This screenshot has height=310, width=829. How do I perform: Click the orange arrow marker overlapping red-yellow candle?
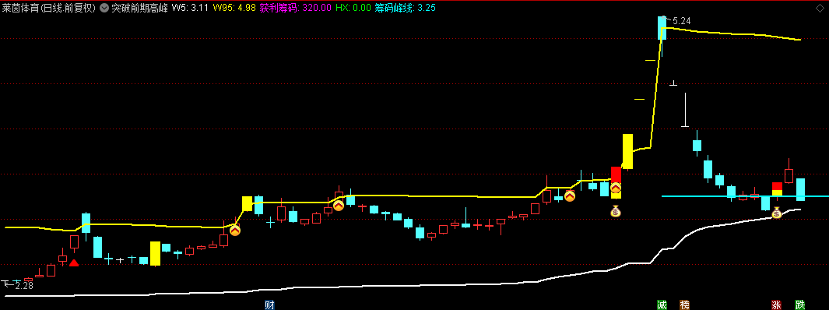616,187
